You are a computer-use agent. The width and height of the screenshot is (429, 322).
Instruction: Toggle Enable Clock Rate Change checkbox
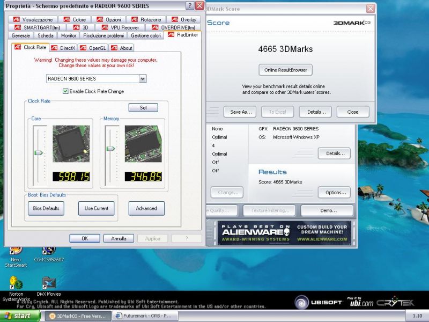click(x=65, y=91)
